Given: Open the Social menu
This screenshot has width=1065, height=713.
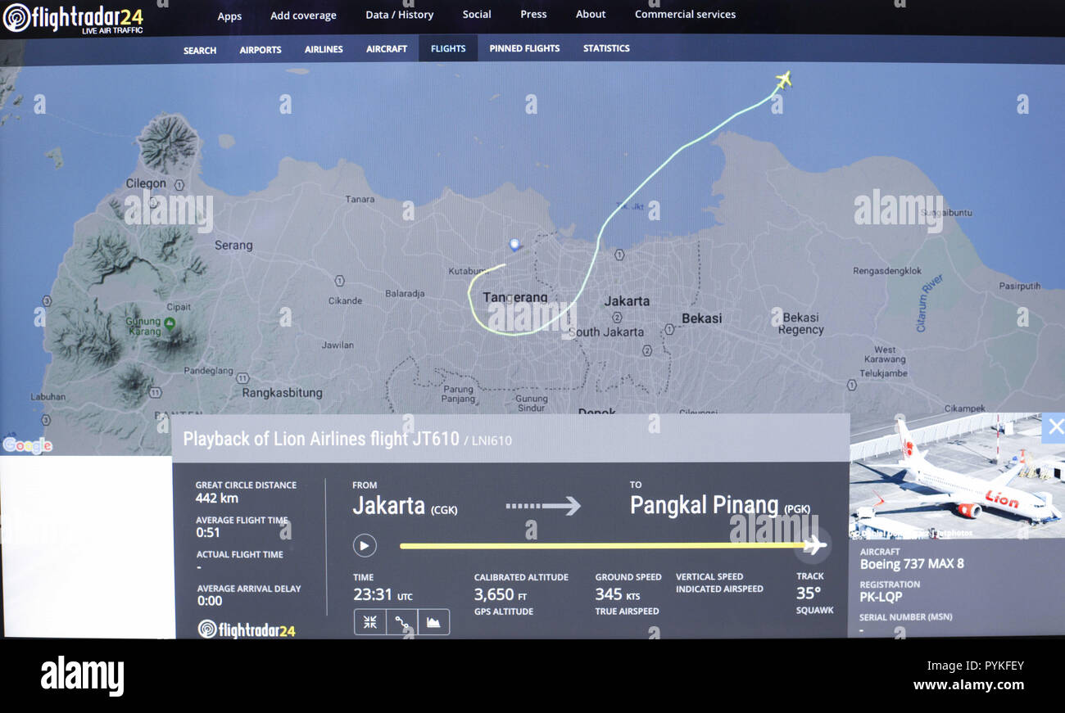Looking at the screenshot, I should pyautogui.click(x=477, y=15).
